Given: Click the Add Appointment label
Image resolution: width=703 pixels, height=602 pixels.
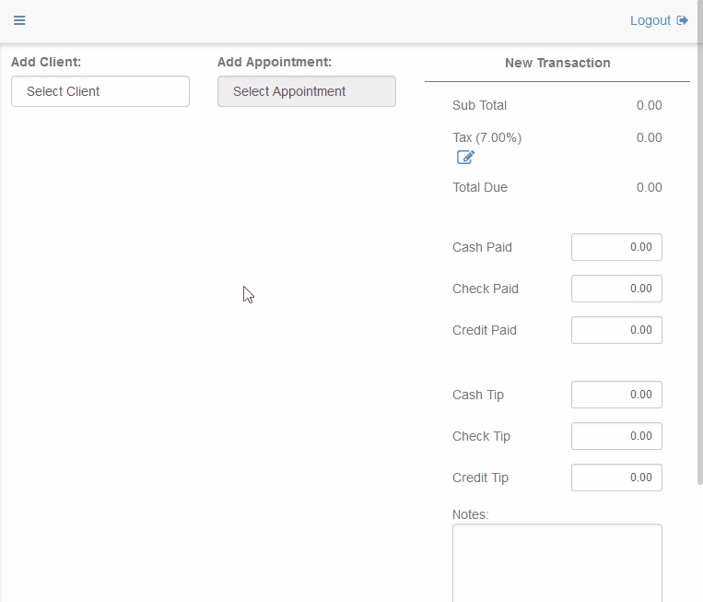Looking at the screenshot, I should tap(275, 62).
